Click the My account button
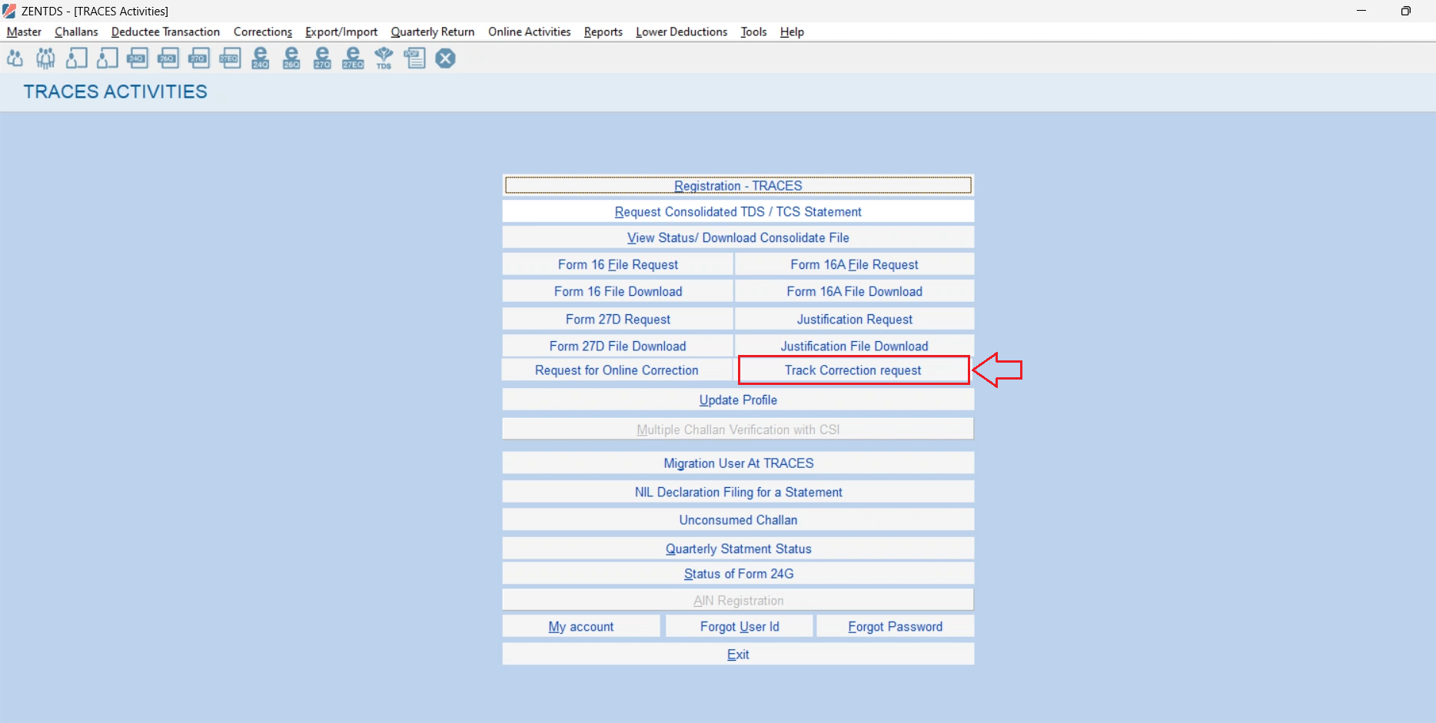This screenshot has height=723, width=1436. point(581,626)
